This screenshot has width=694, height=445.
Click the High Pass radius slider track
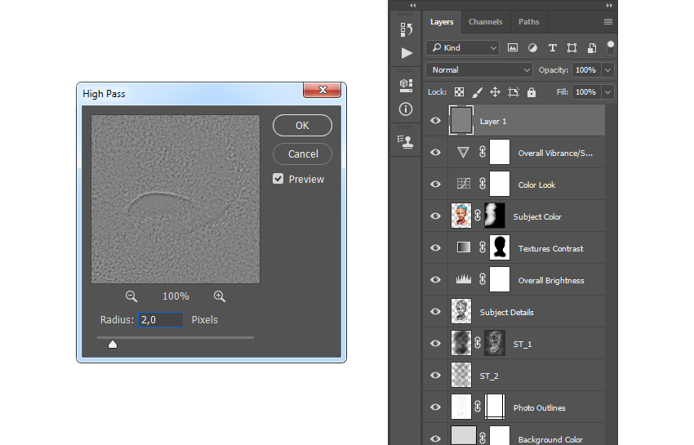click(x=176, y=337)
